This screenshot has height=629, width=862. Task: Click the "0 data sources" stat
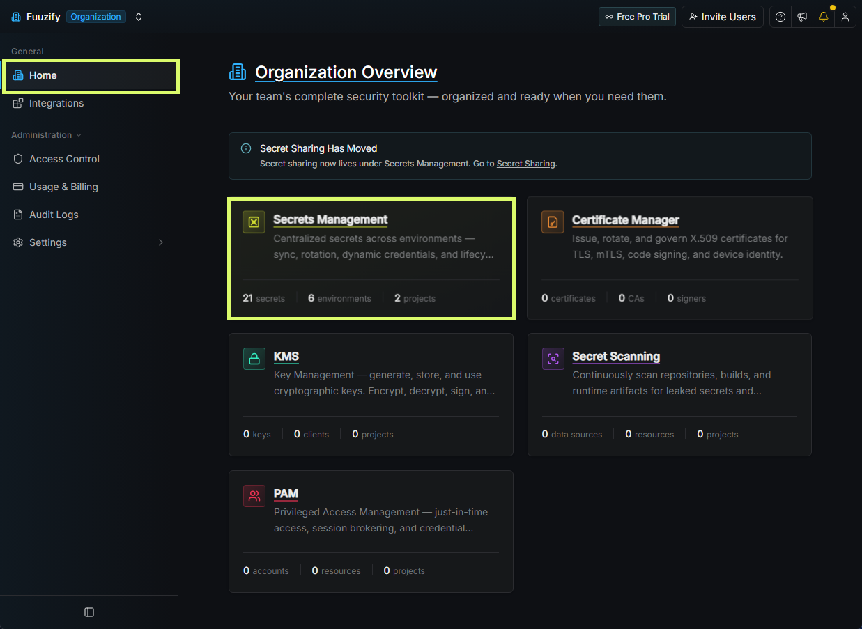pyautogui.click(x=572, y=434)
